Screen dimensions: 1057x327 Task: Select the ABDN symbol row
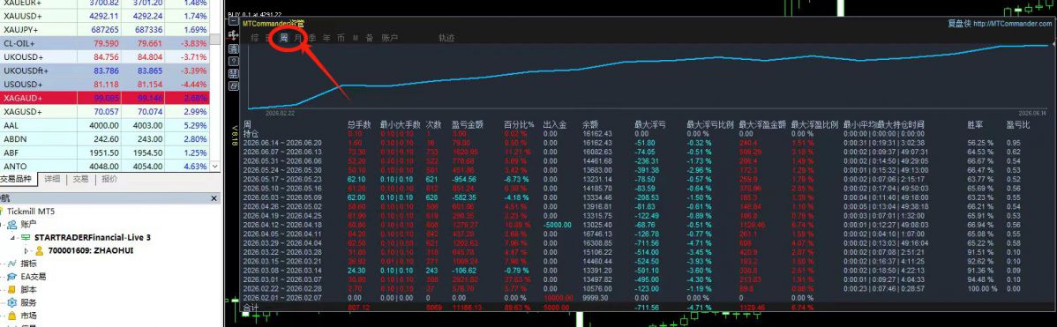pos(104,138)
